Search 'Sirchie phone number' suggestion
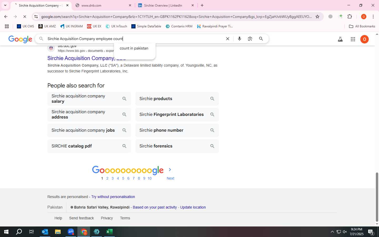Viewport: 379px width, 237px height. [177, 130]
